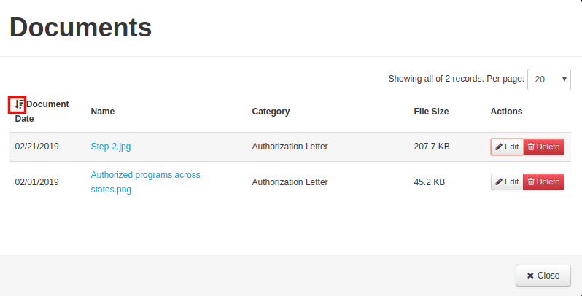
Task: Click the 207.7 KB file size cell
Action: (x=432, y=147)
